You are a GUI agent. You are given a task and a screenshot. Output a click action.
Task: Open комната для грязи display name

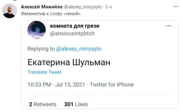(75, 26)
